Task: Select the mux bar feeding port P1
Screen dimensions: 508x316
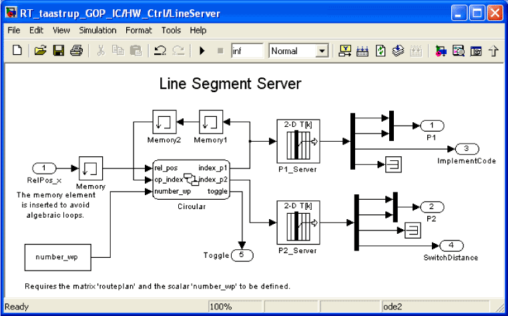Action: point(391,126)
